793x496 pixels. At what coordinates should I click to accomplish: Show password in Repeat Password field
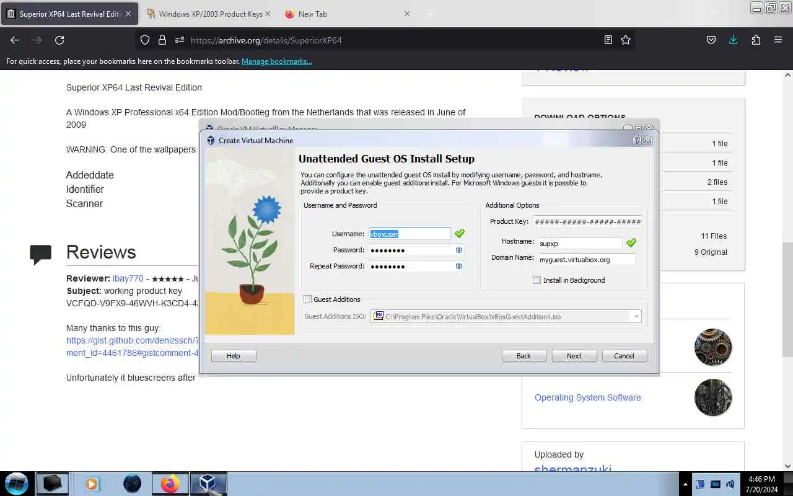[x=459, y=266]
